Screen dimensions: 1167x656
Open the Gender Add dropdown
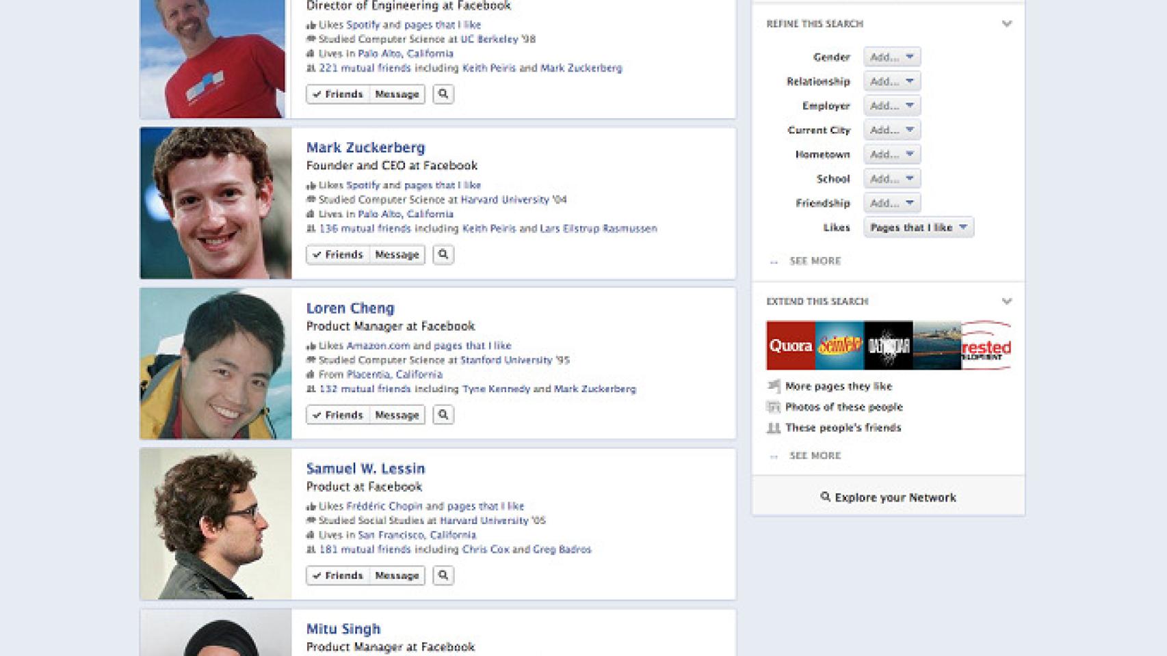[x=891, y=57]
